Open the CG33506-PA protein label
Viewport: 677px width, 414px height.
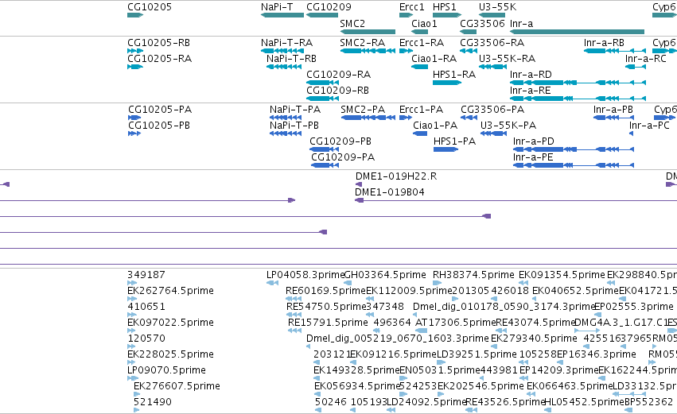pyautogui.click(x=492, y=110)
